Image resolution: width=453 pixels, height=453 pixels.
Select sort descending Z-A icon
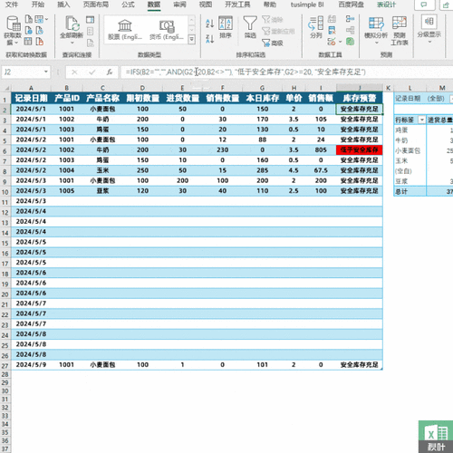[x=209, y=39]
